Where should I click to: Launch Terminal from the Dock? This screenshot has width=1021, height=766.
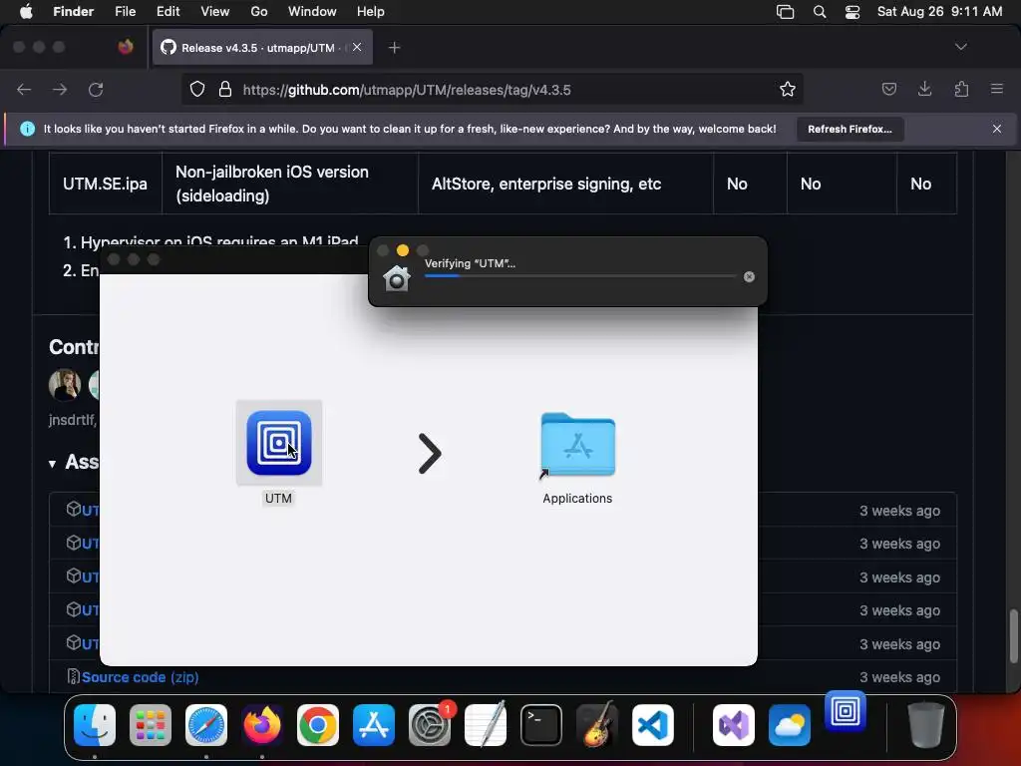541,725
